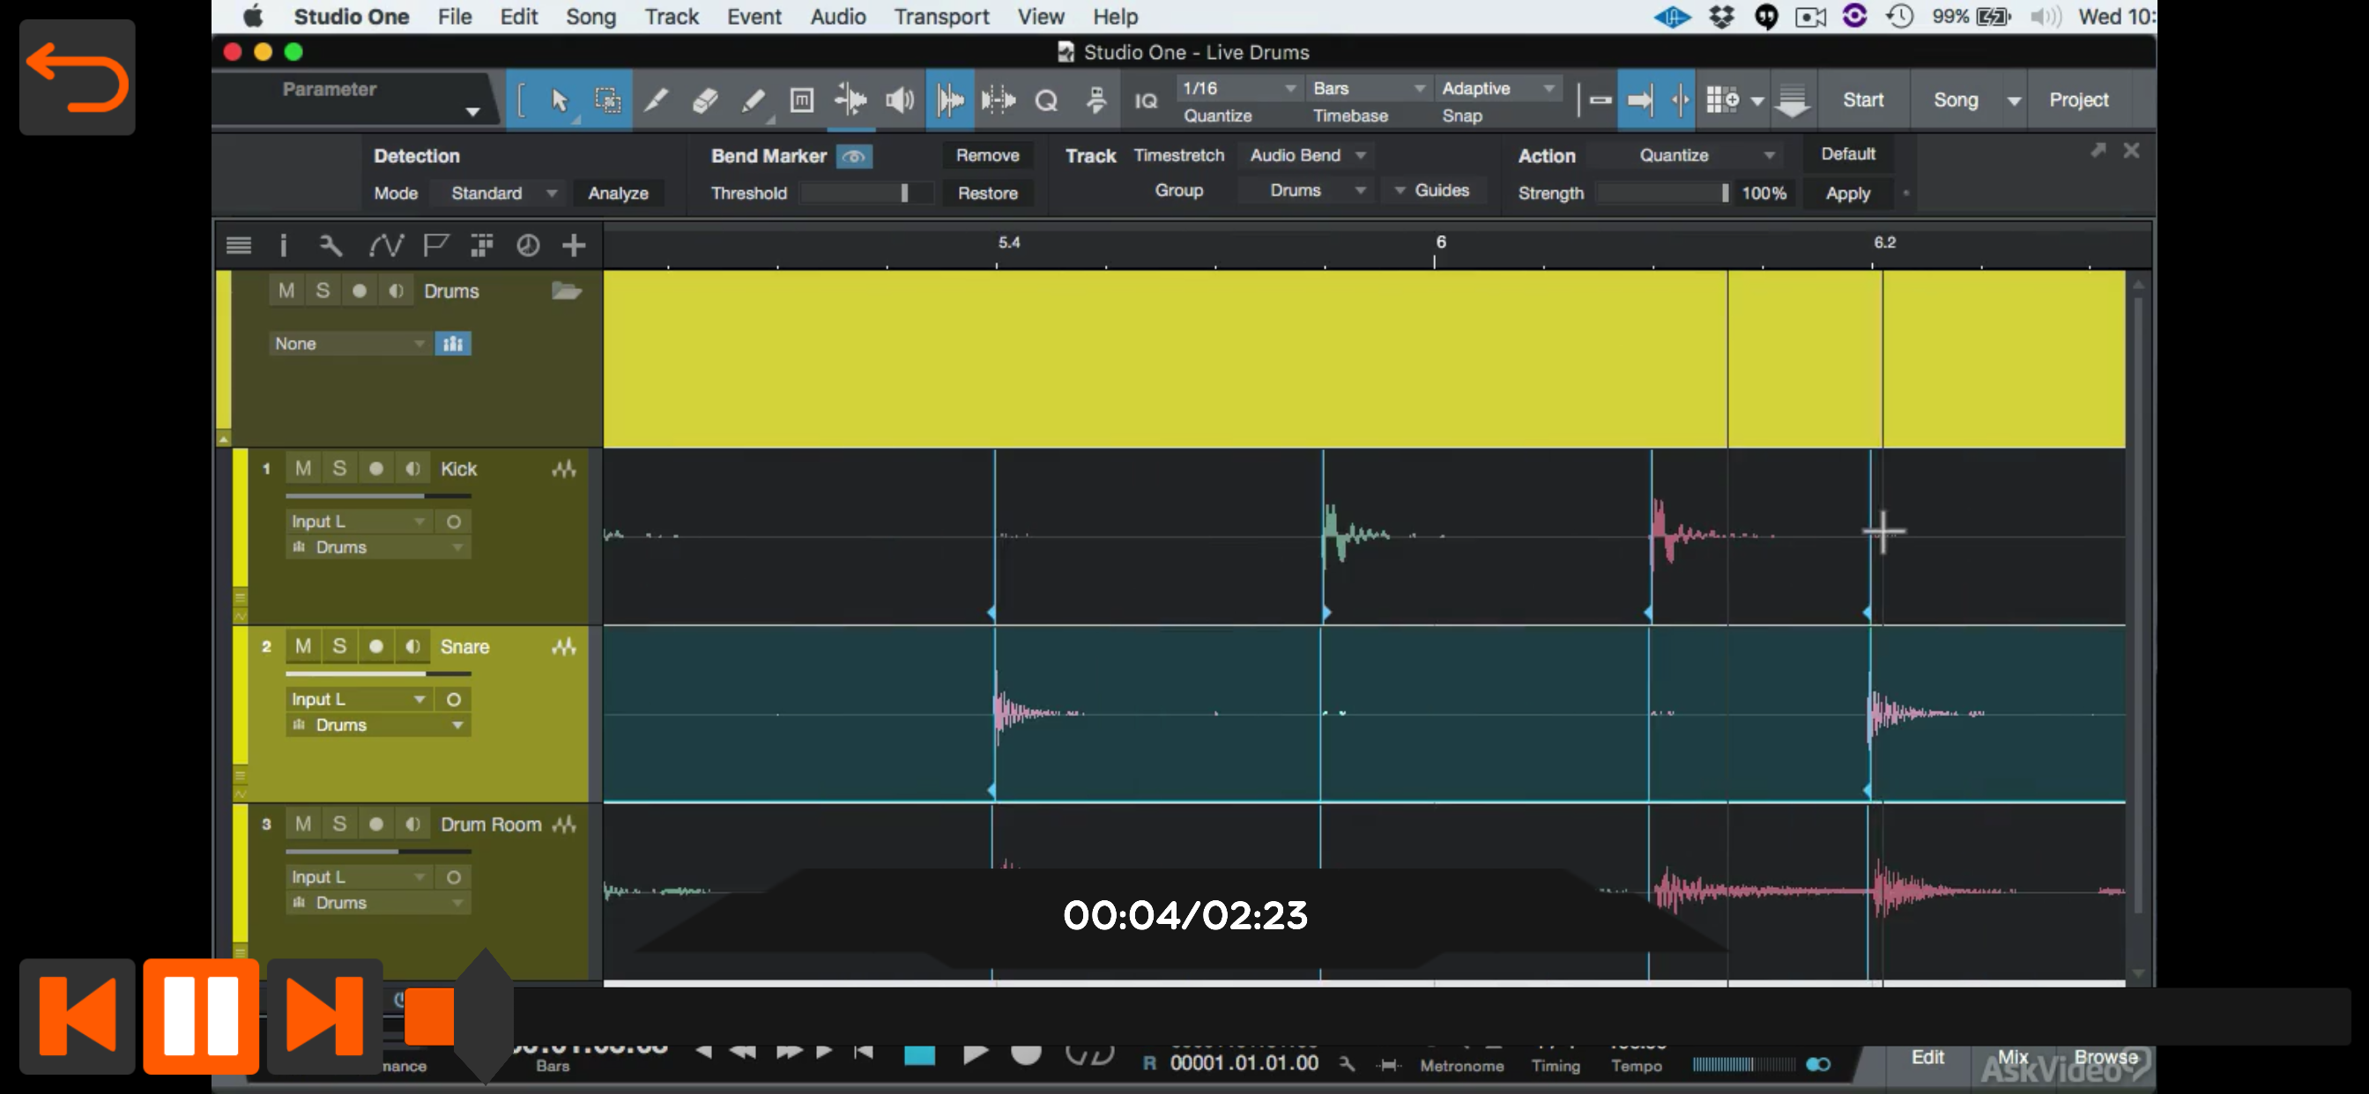Open the Drums folder icon
This screenshot has width=2369, height=1094.
tap(567, 292)
